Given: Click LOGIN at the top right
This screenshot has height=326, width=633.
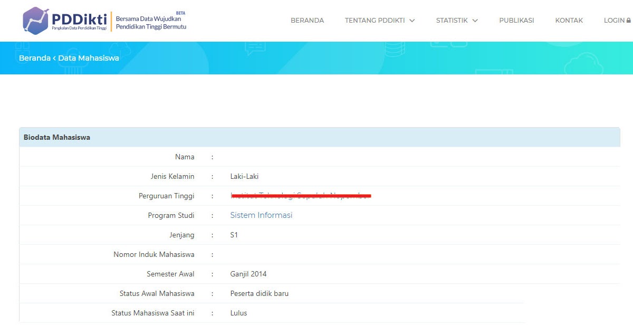Looking at the screenshot, I should 615,20.
